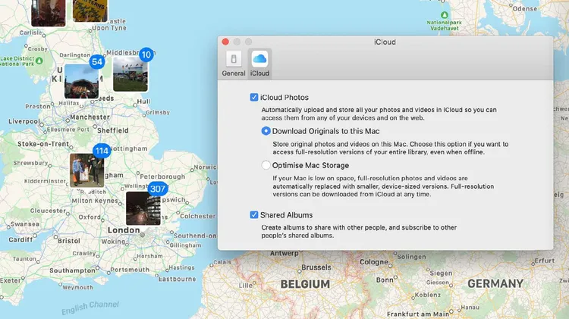The width and height of the screenshot is (569, 319).
Task: Click the Frankfurt am Main map label
Action: pyautogui.click(x=418, y=314)
